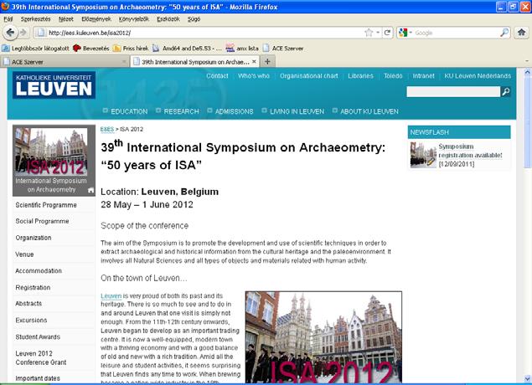Open the RESEARCH section
This screenshot has width=532, height=385.
point(181,111)
